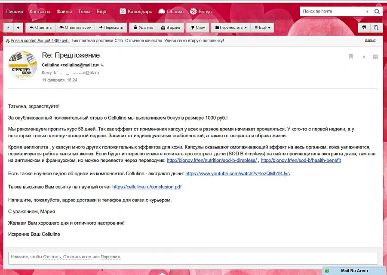Flag the email with bookmark icon
Screen dimensions: 387x275
(x=351, y=56)
